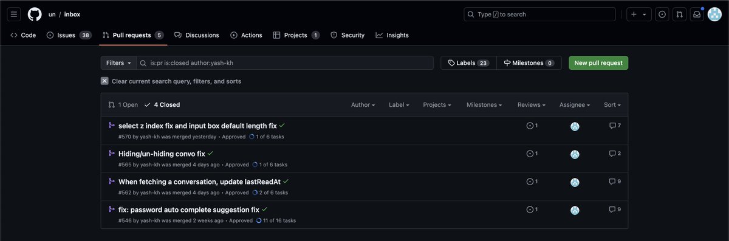The height and width of the screenshot is (241, 729).
Task: Open linked issue icon for PR #562
Action: point(532,182)
